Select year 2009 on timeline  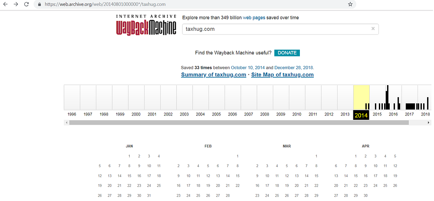pos(280,114)
